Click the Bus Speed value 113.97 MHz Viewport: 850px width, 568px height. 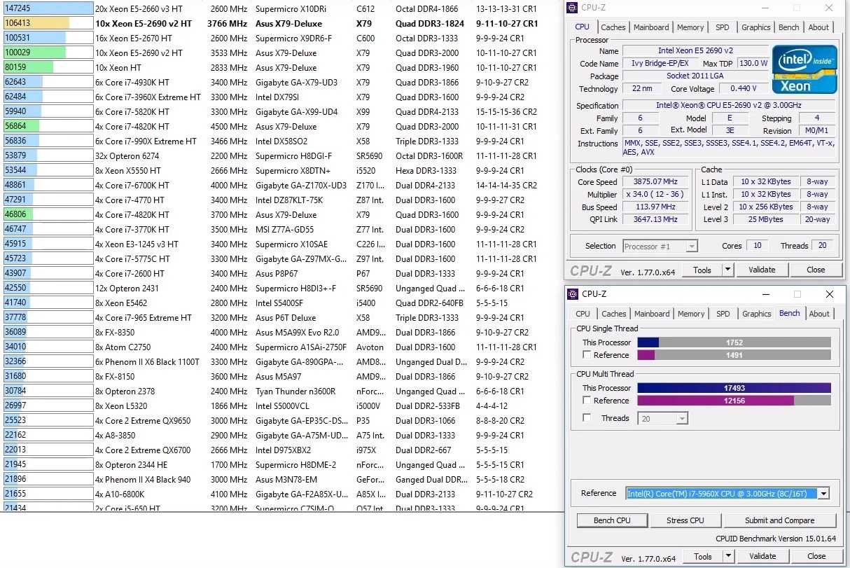[x=657, y=207]
